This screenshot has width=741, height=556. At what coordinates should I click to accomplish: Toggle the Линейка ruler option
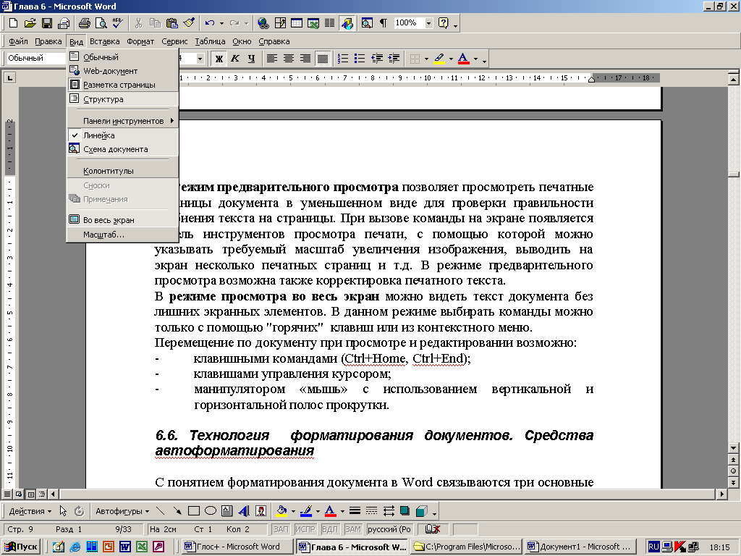click(x=98, y=135)
